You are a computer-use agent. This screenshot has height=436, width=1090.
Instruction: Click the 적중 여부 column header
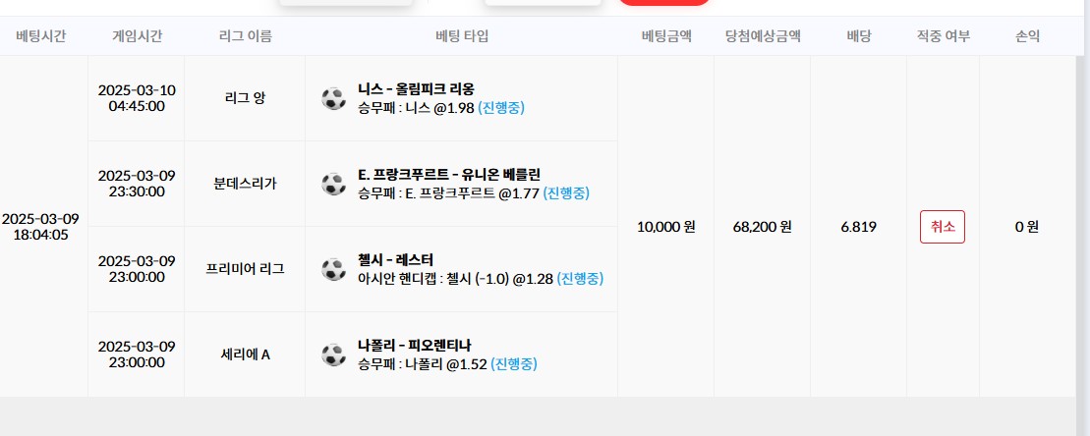[942, 36]
